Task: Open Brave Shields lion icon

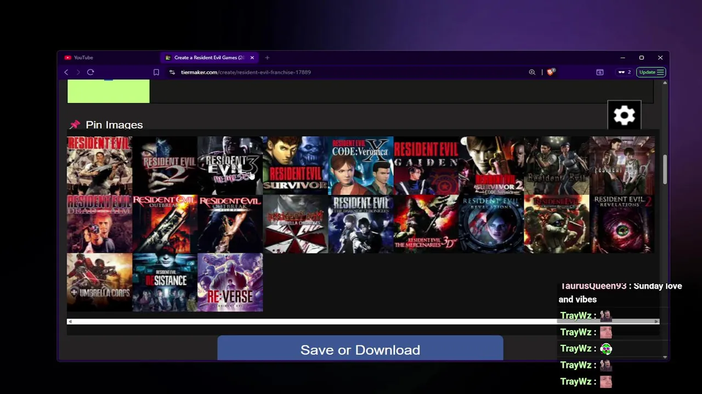Action: (551, 72)
